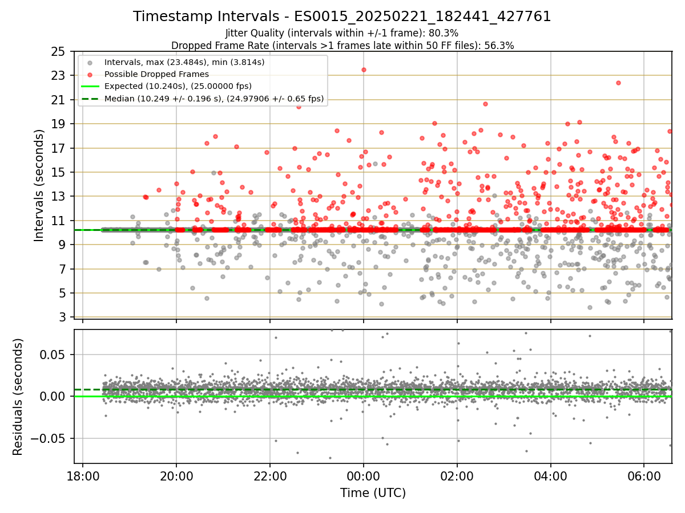Screen dimensions: 685x513
Task: Click y-axis tick label '21'
Action: point(58,100)
